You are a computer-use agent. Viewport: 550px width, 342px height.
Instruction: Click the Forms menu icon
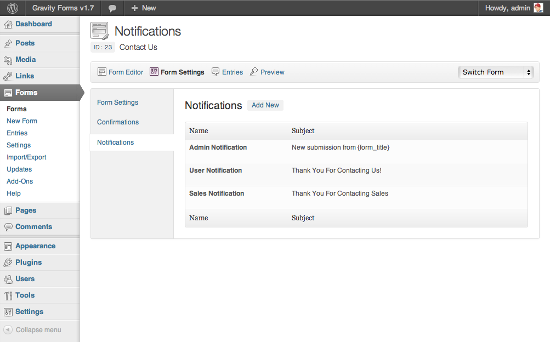pyautogui.click(x=8, y=93)
